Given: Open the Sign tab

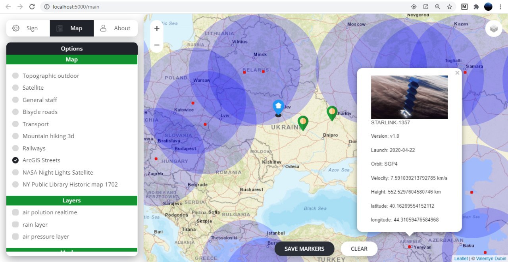Looking at the screenshot, I should pos(28,28).
